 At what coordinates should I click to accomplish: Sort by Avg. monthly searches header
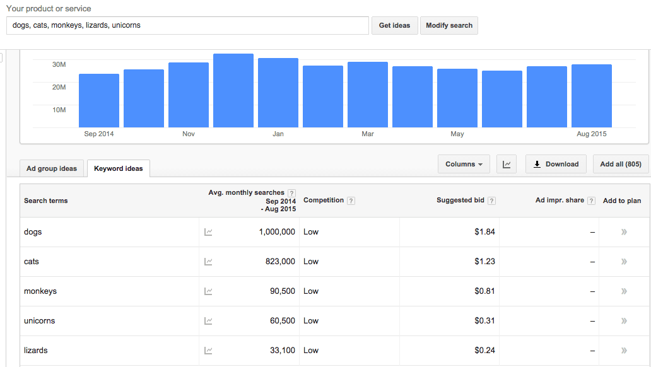(x=247, y=192)
